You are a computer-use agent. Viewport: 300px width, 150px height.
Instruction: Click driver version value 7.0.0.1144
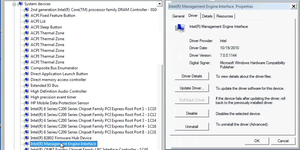228,55
